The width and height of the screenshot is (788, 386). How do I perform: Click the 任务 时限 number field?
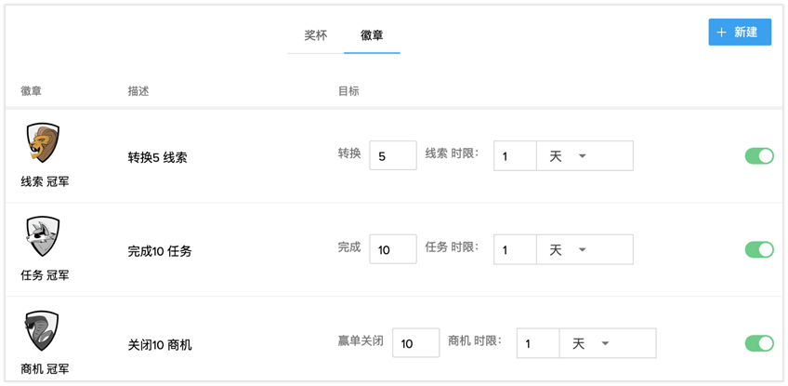point(515,249)
